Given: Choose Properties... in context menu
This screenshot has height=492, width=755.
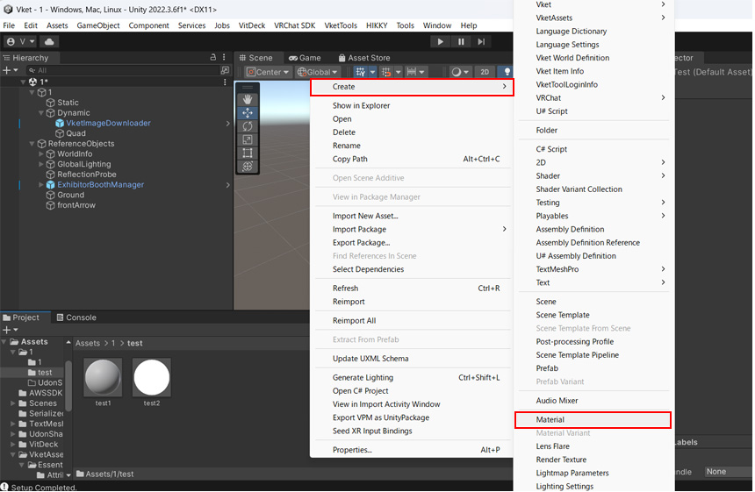Looking at the screenshot, I should tap(352, 450).
